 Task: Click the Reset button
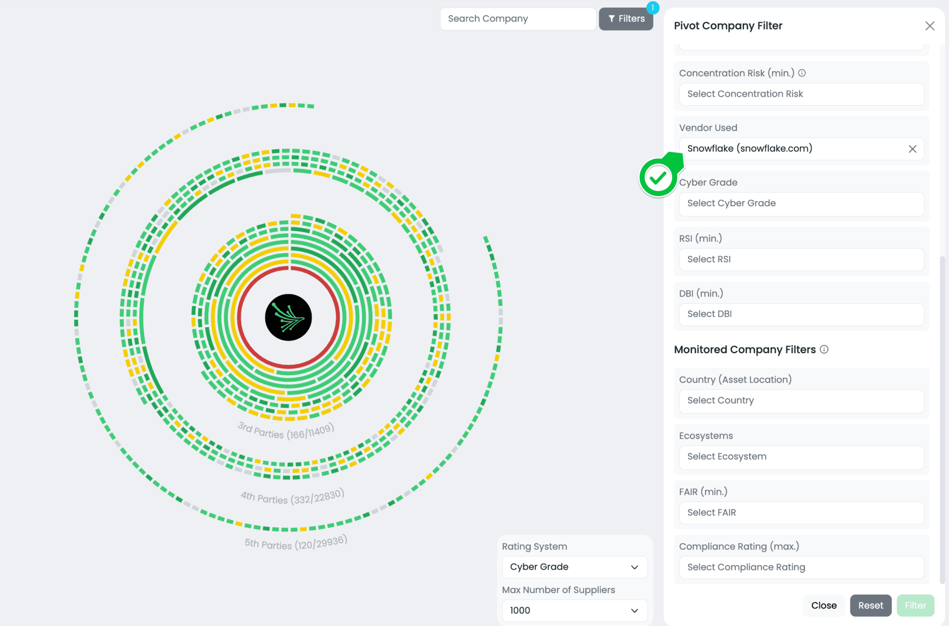coord(871,605)
